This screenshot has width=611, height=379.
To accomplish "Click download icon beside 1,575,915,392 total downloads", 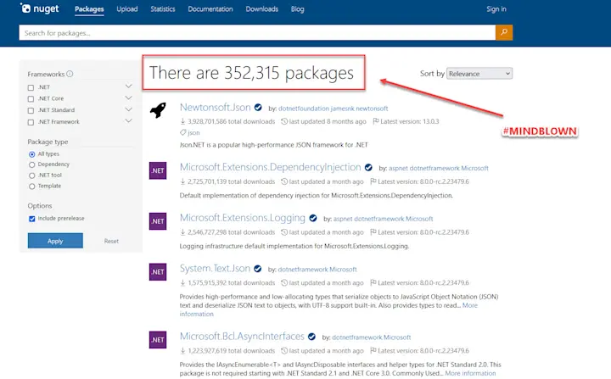I will [182, 283].
